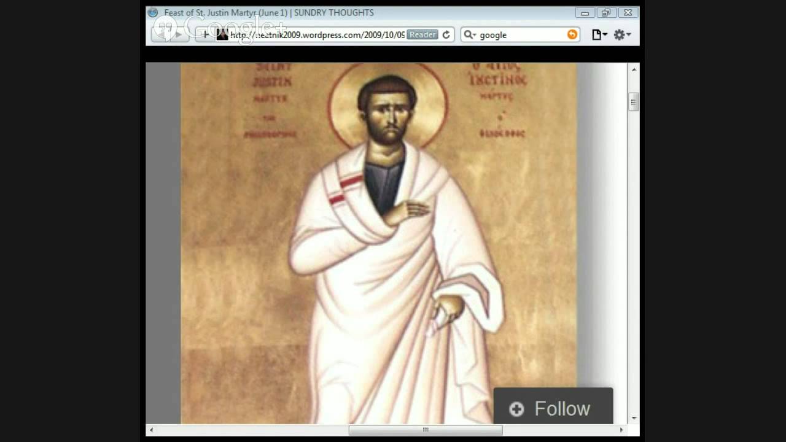
Task: Go back with the browser back arrow
Action: (162, 35)
